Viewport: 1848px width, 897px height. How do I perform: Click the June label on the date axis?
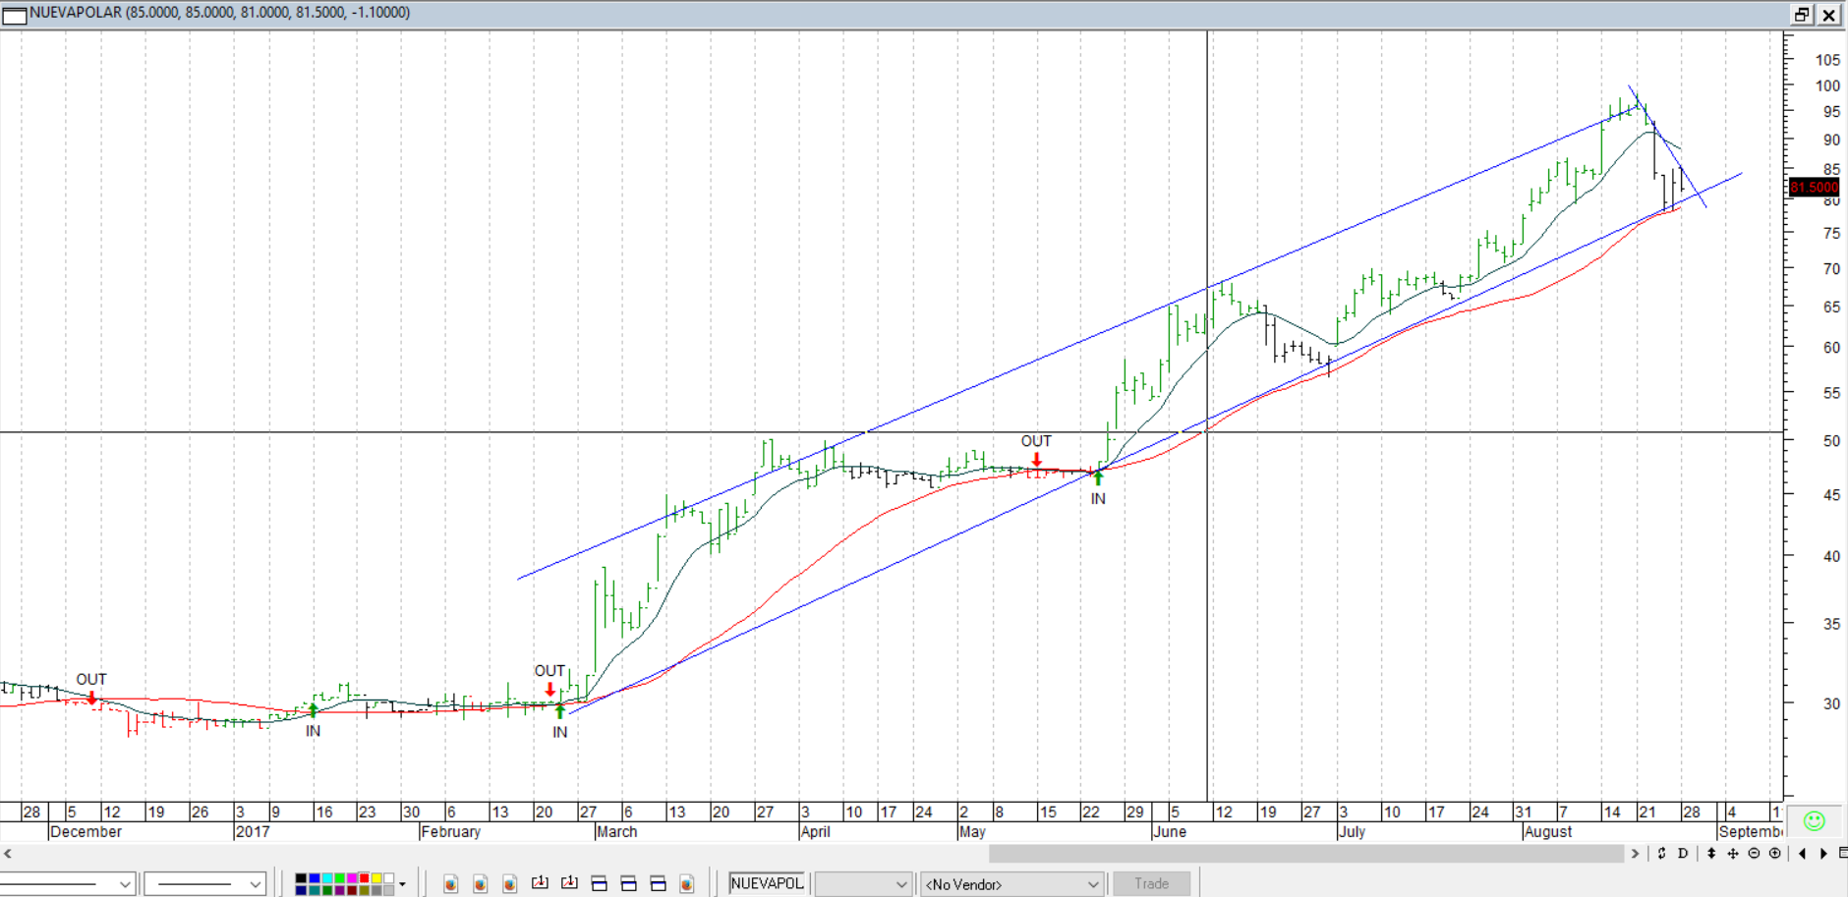pyautogui.click(x=1169, y=832)
